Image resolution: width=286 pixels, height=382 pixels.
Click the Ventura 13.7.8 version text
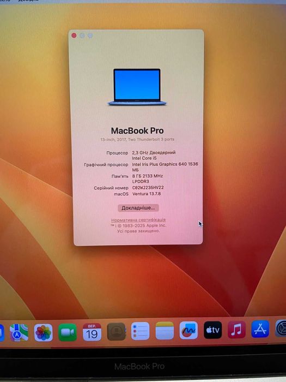147,194
